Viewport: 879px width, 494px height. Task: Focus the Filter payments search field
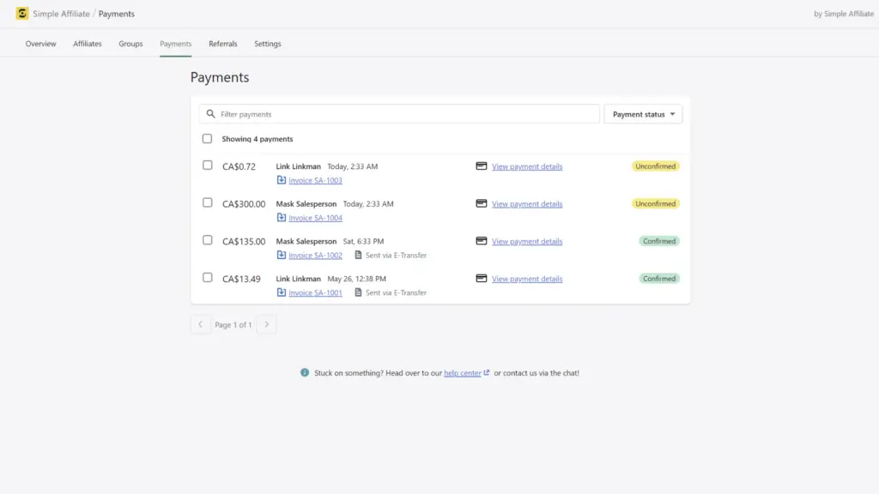pos(403,114)
